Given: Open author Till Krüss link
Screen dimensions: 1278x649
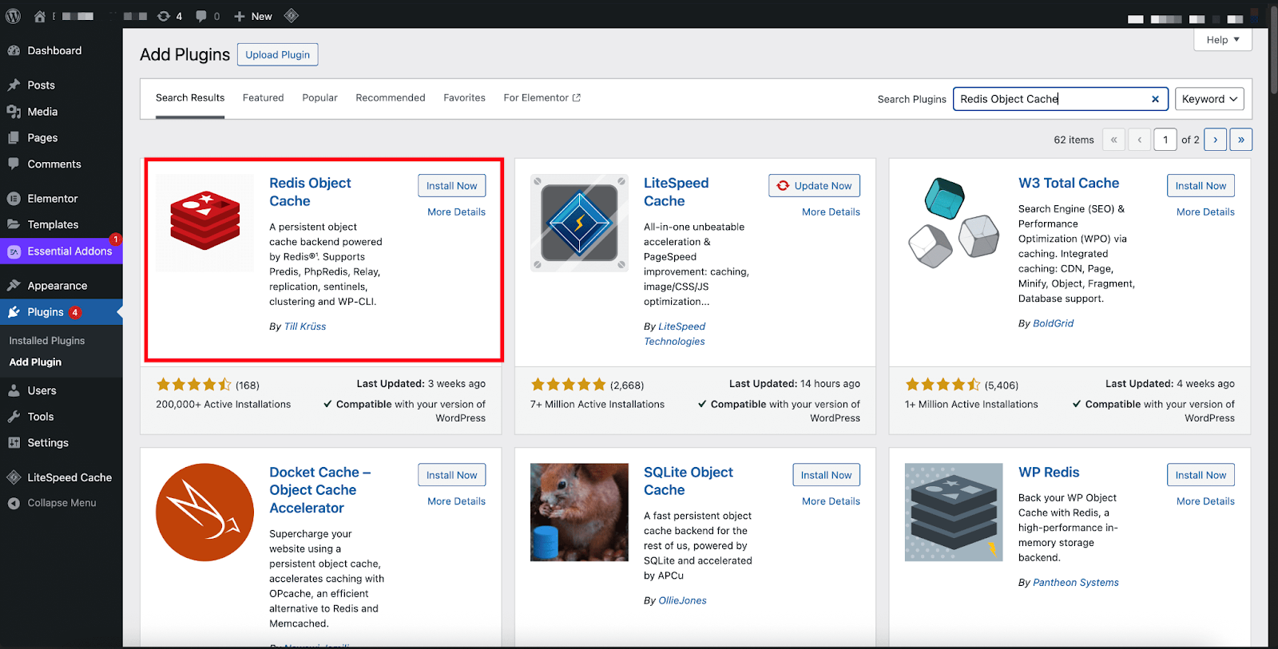Looking at the screenshot, I should (305, 326).
